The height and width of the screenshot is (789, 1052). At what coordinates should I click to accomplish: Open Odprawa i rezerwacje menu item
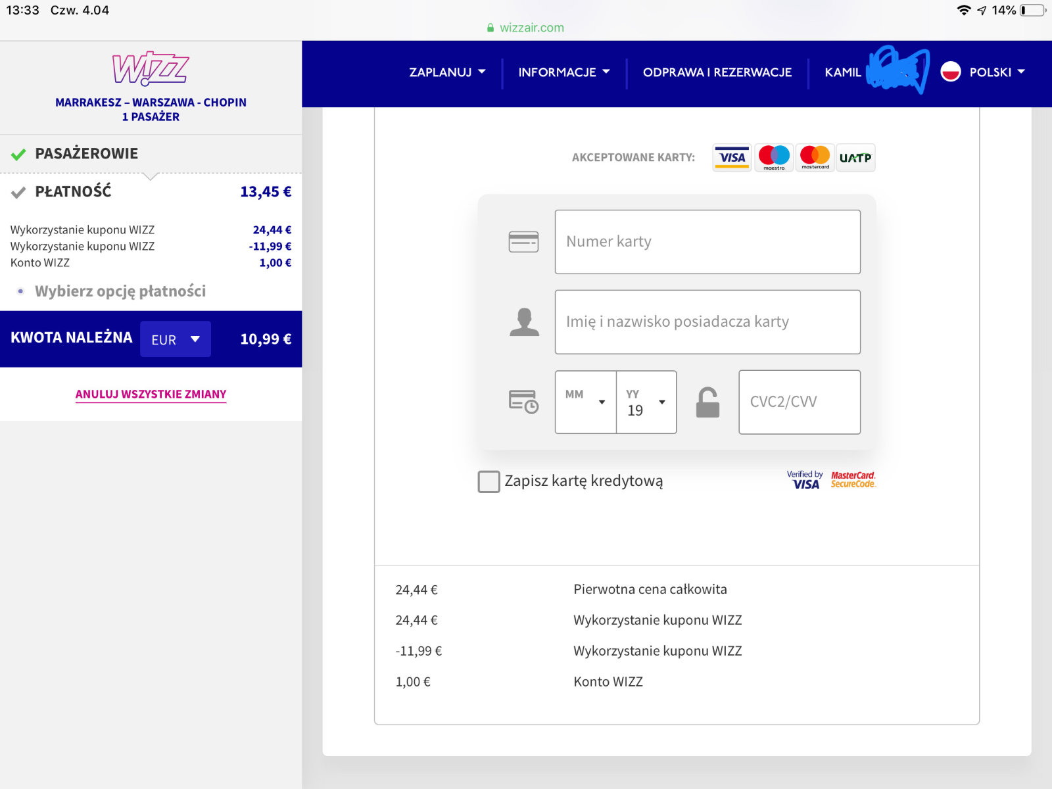(717, 72)
